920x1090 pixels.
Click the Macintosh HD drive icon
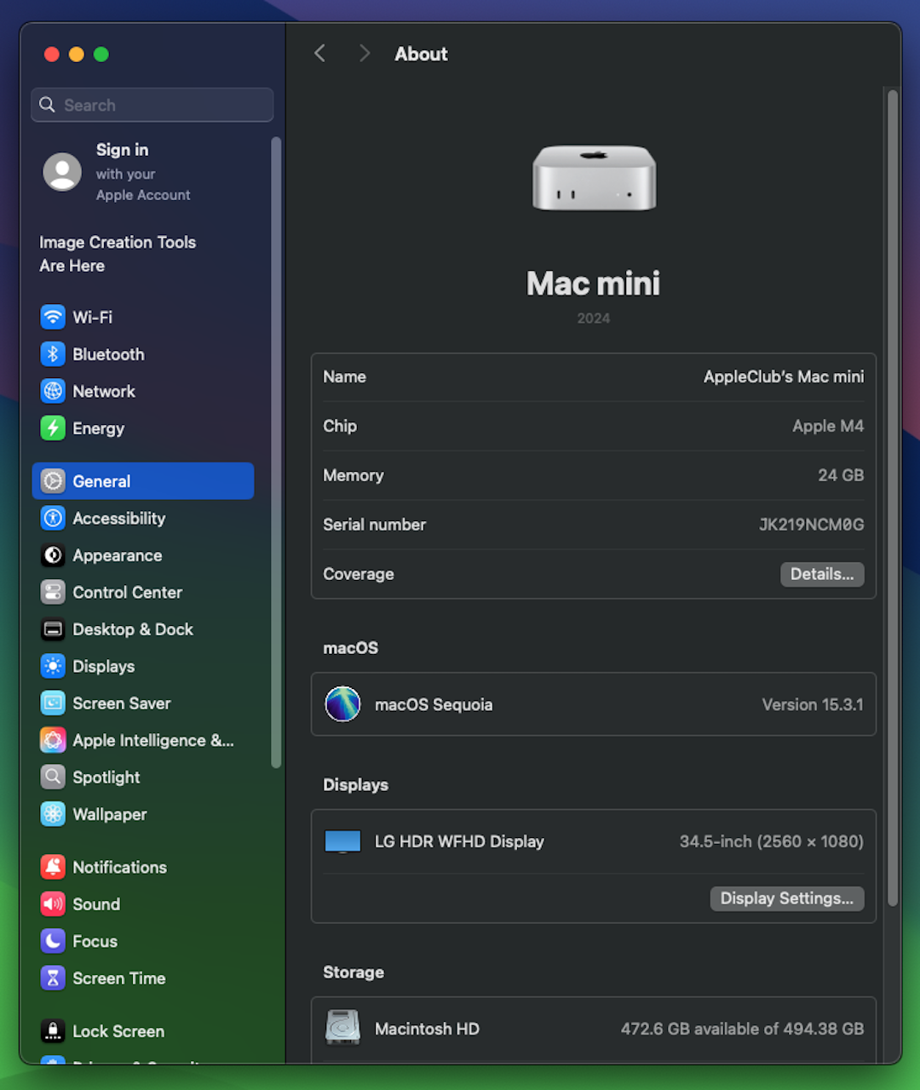tap(342, 1028)
